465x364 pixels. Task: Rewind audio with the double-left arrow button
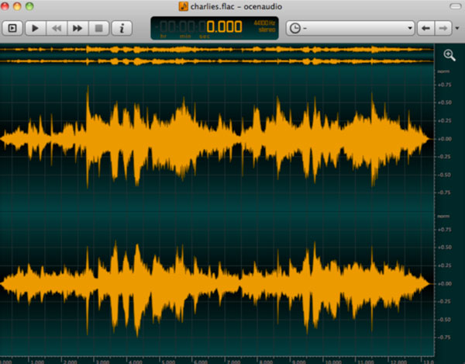click(x=57, y=28)
